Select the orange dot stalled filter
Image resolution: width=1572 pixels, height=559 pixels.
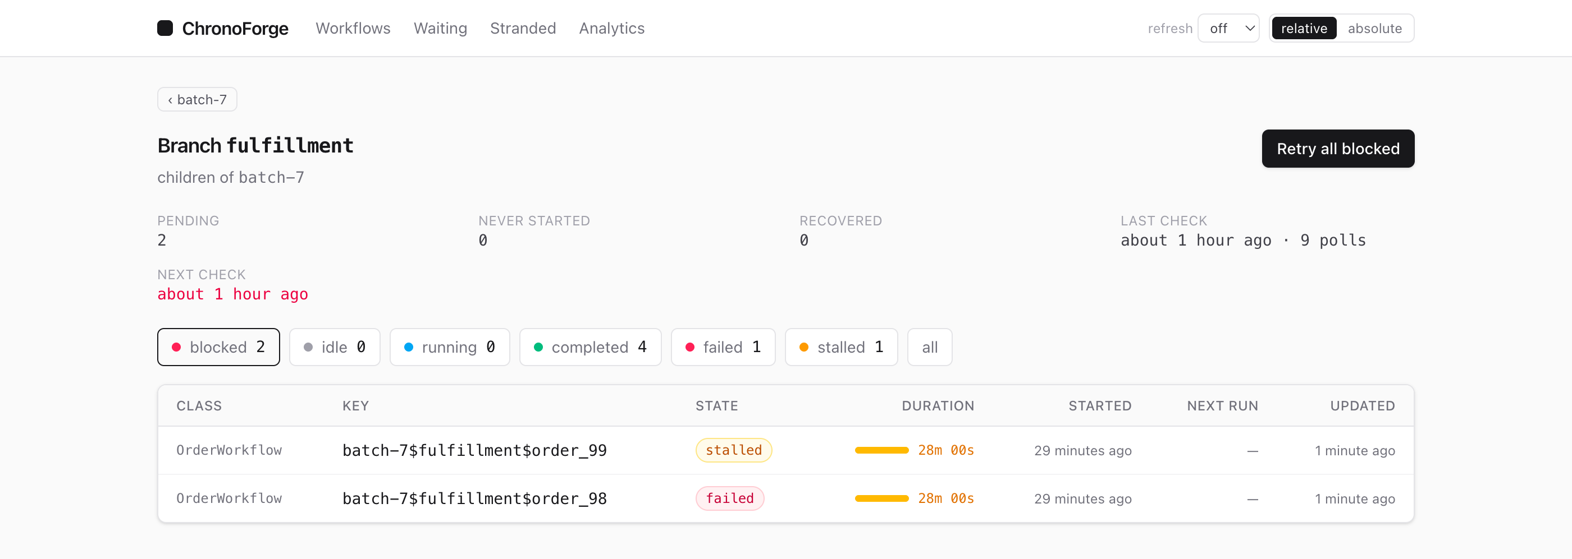coord(842,347)
